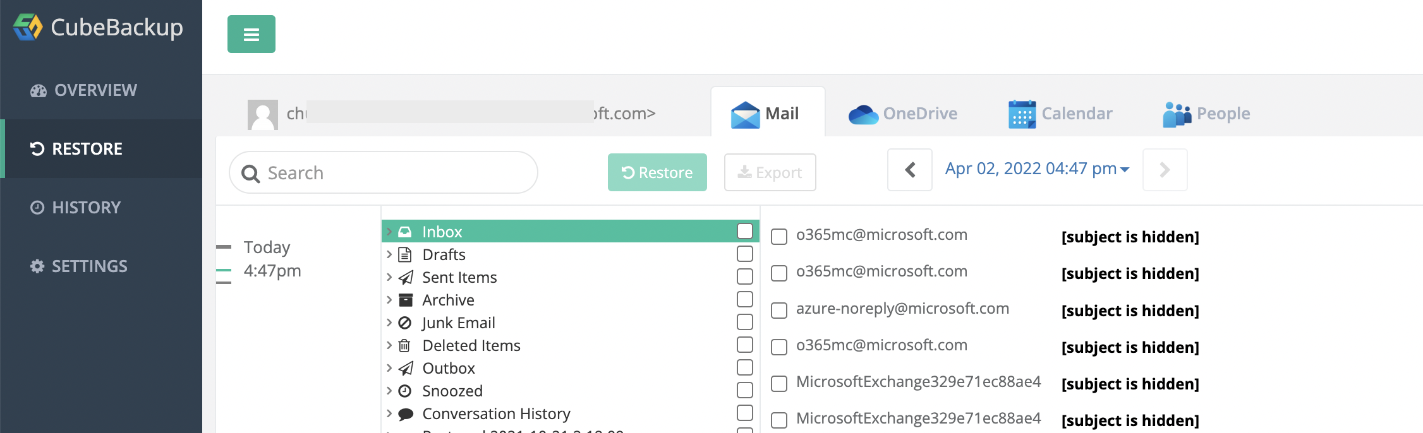
Task: Click the Export button
Action: (x=770, y=172)
